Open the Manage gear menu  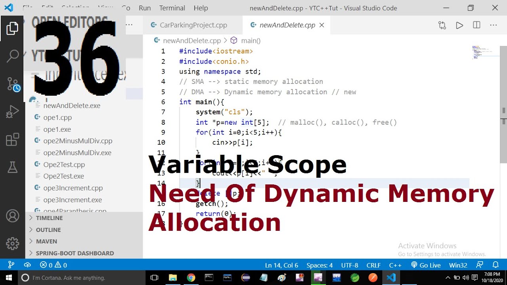[x=12, y=243]
